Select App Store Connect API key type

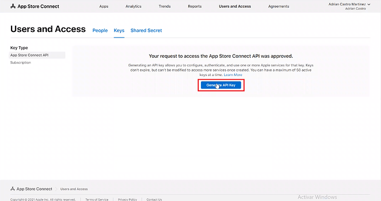[37, 55]
